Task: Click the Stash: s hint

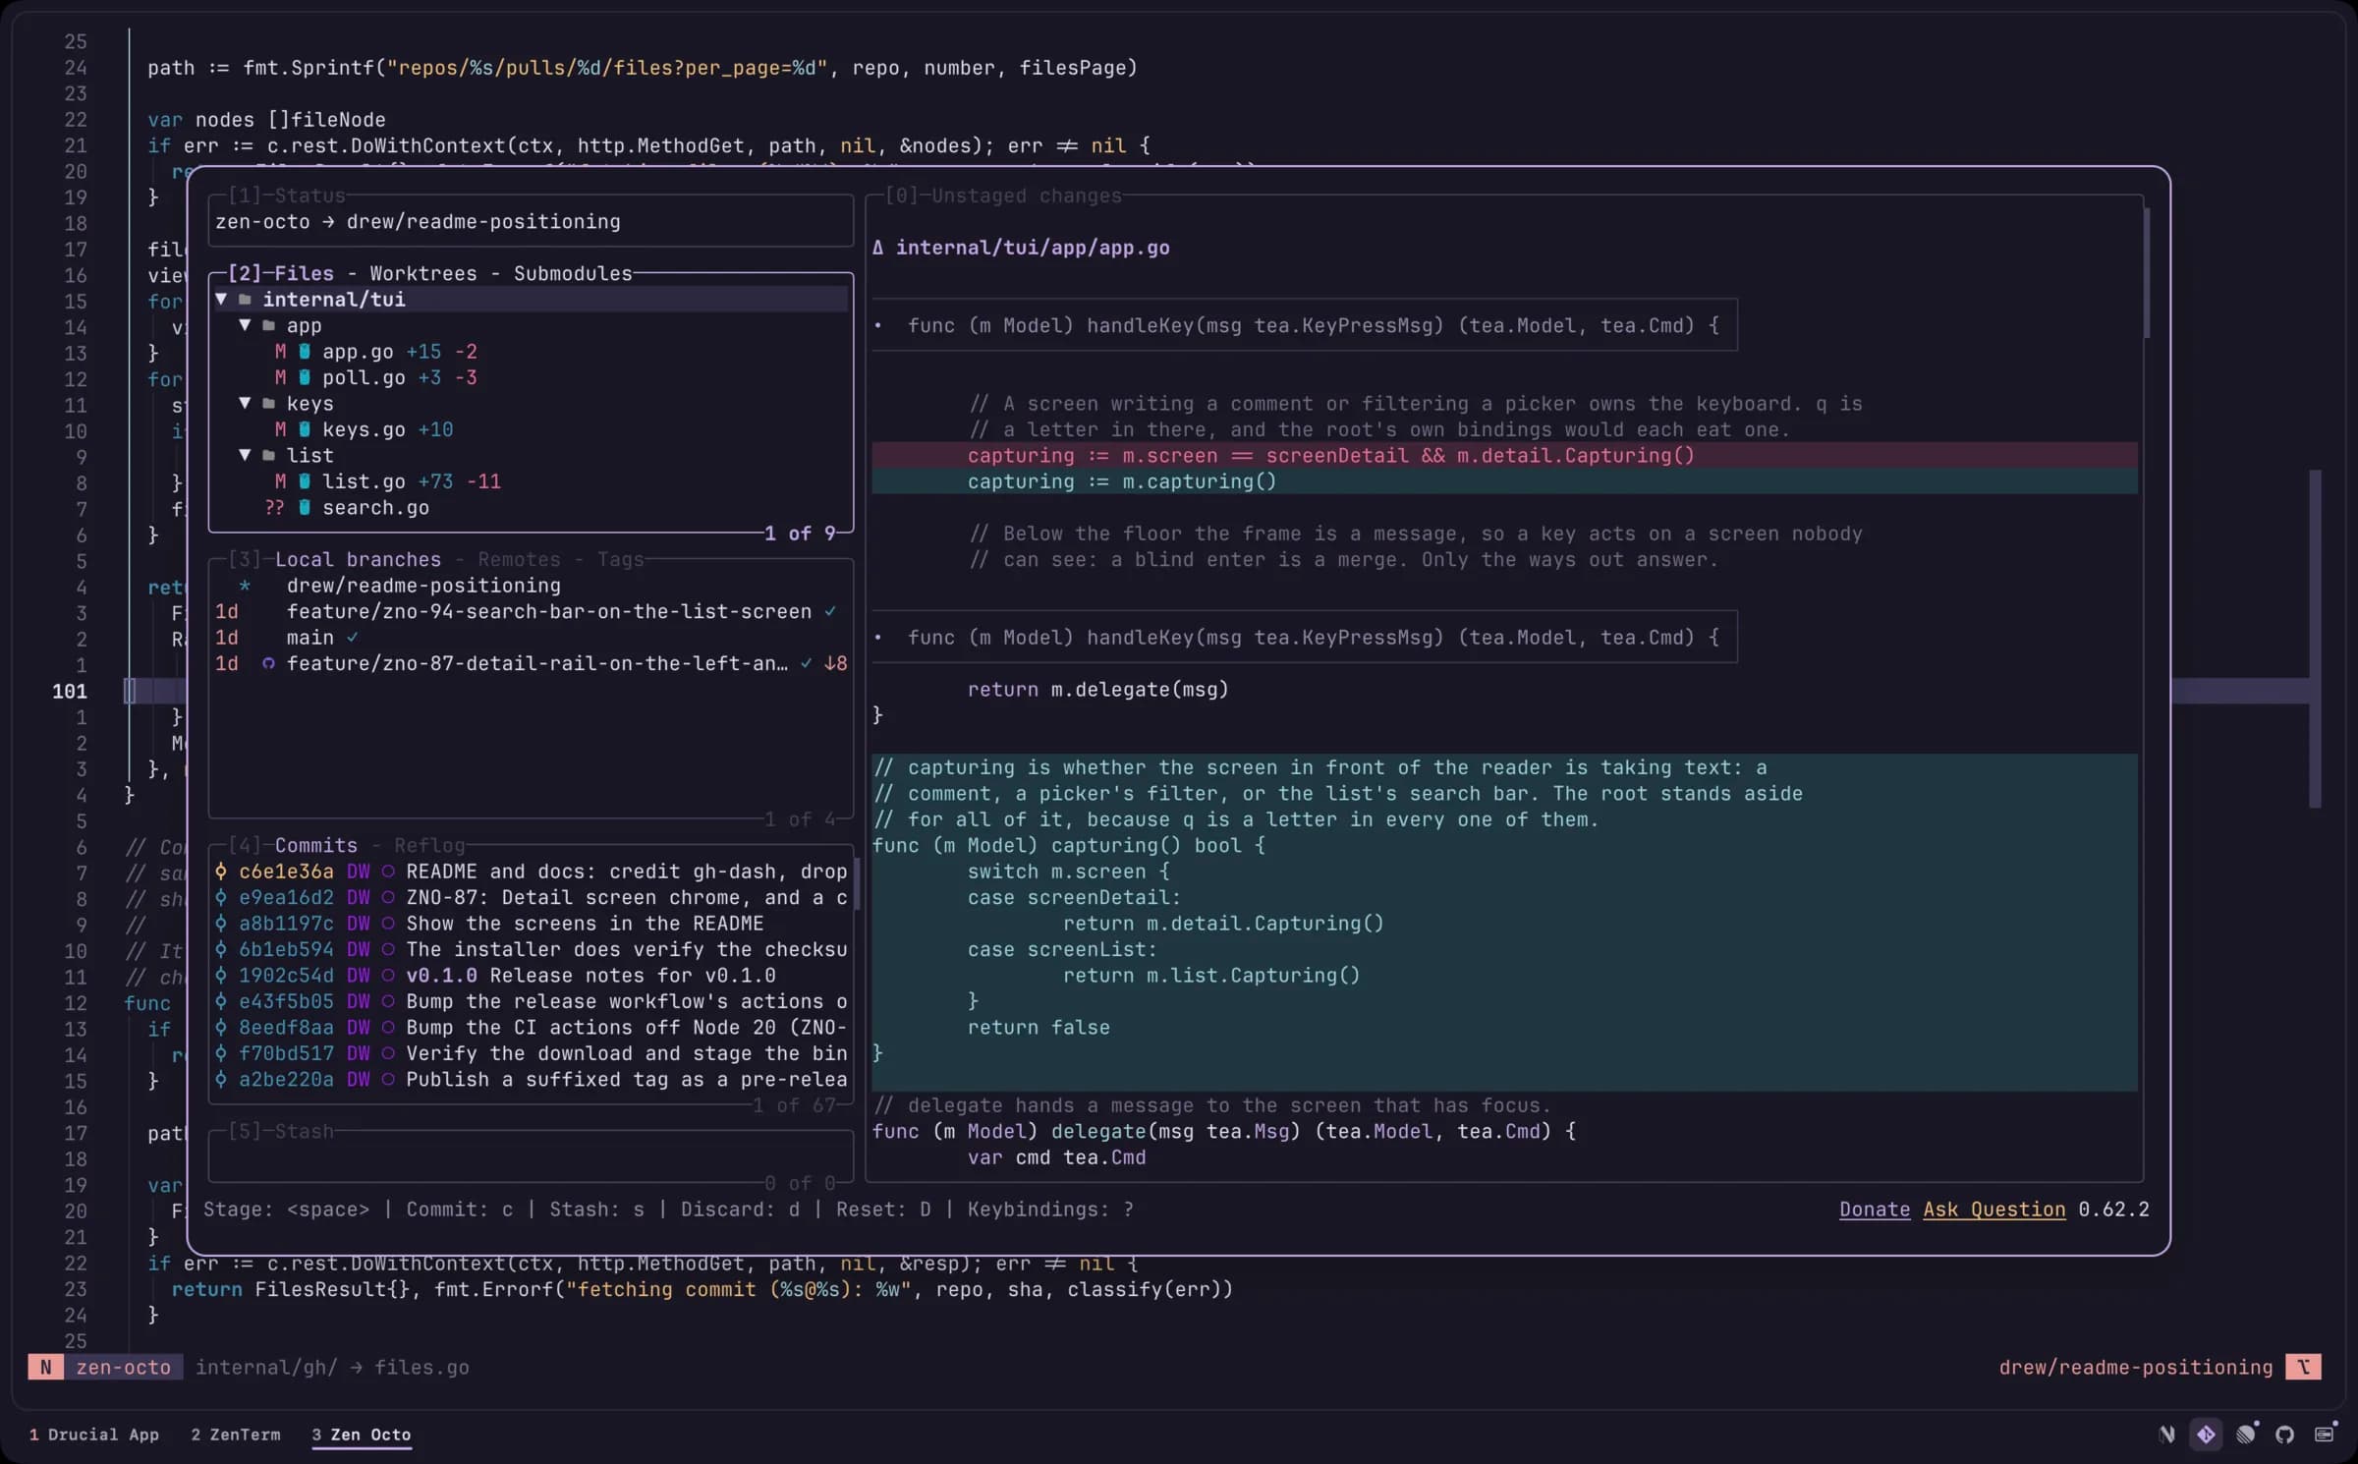Action: 597,1210
